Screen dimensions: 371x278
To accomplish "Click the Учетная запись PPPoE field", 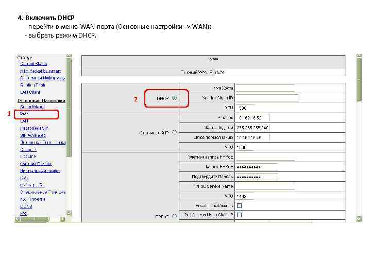I will [265, 157].
